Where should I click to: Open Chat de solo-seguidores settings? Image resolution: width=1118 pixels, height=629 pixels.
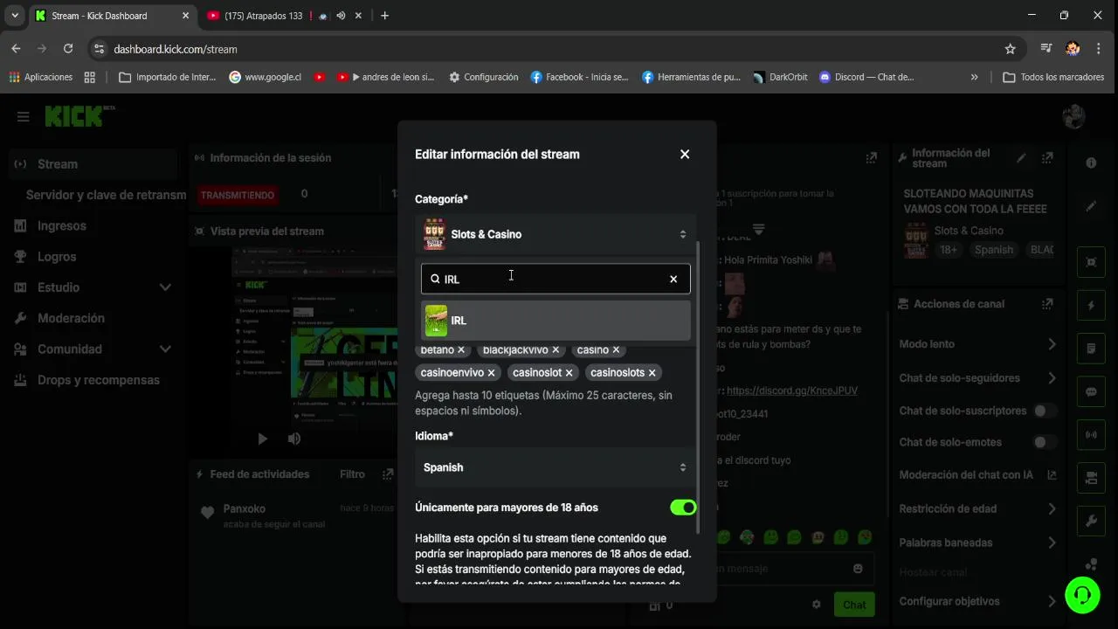point(978,378)
